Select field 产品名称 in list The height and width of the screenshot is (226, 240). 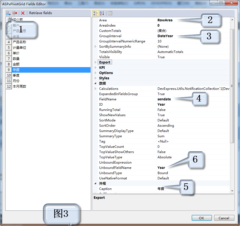pyautogui.click(x=48, y=42)
